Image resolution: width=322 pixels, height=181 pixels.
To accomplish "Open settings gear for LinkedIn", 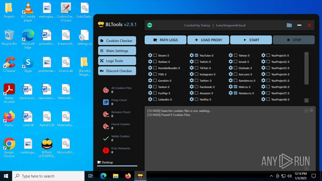I will coord(150,99).
